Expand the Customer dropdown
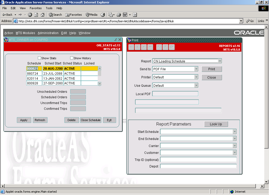 pyautogui.click(x=235, y=153)
